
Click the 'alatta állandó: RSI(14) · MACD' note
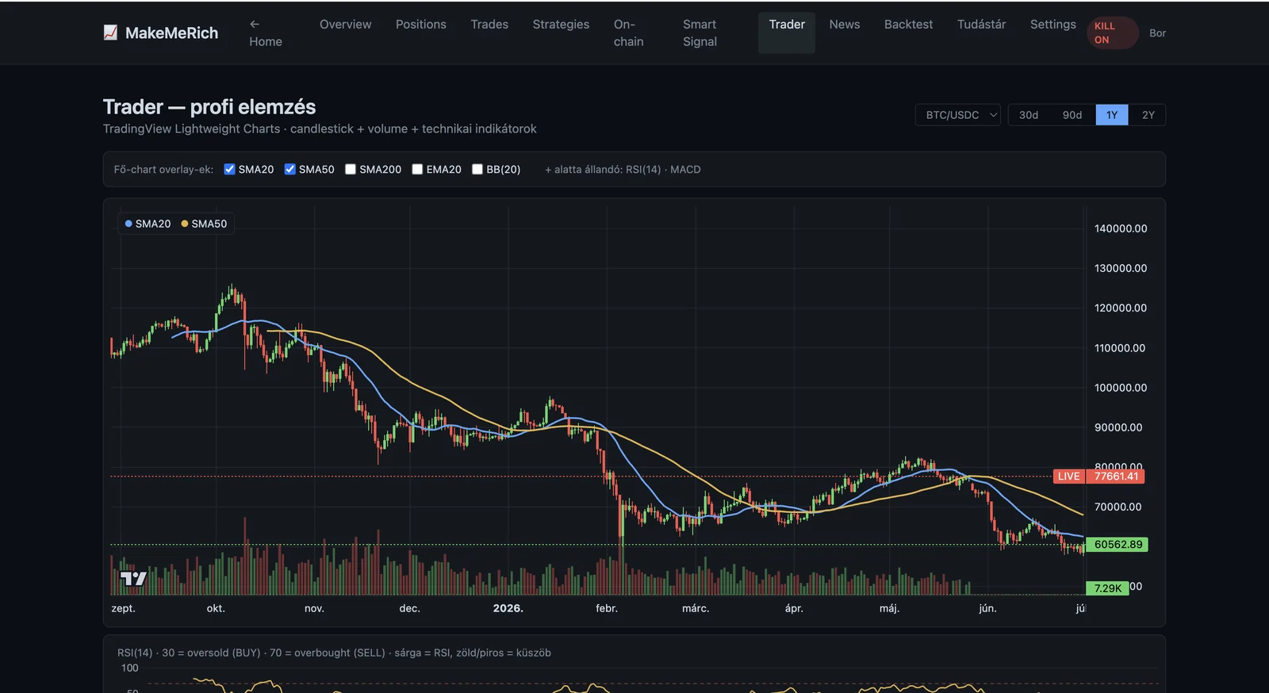pos(623,169)
